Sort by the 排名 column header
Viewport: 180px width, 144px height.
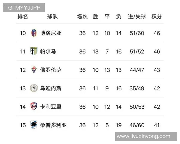(23, 17)
